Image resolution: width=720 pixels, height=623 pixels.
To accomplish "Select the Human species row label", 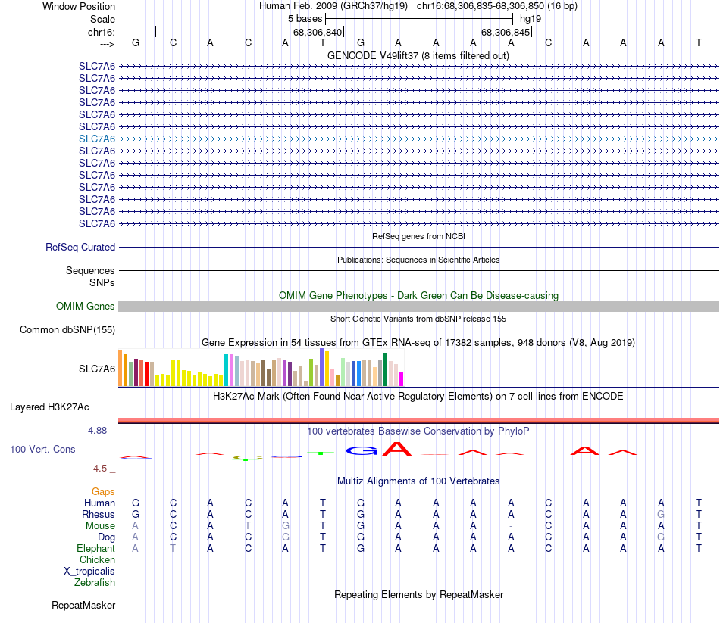I will tap(99, 503).
